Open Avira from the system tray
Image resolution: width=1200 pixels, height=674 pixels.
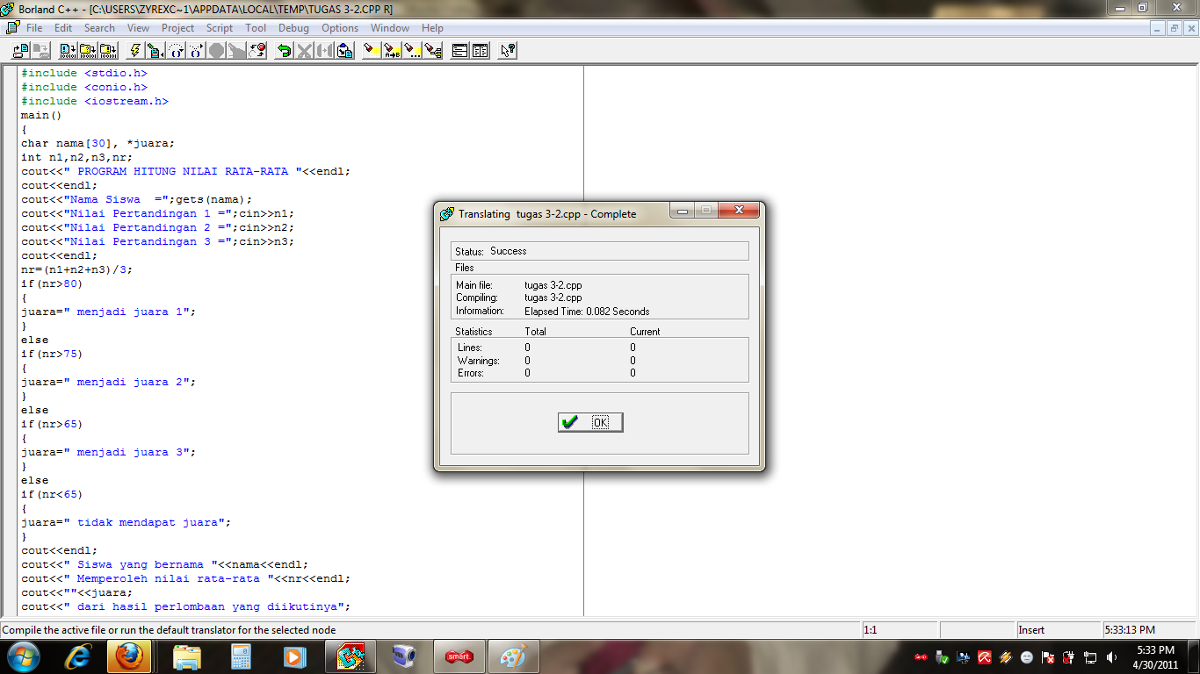pyautogui.click(x=986, y=656)
